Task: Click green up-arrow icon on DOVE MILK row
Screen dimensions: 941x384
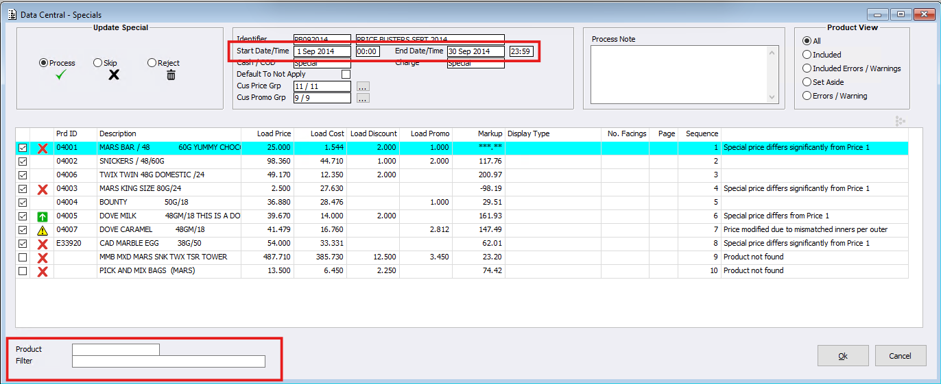Action: (43, 216)
